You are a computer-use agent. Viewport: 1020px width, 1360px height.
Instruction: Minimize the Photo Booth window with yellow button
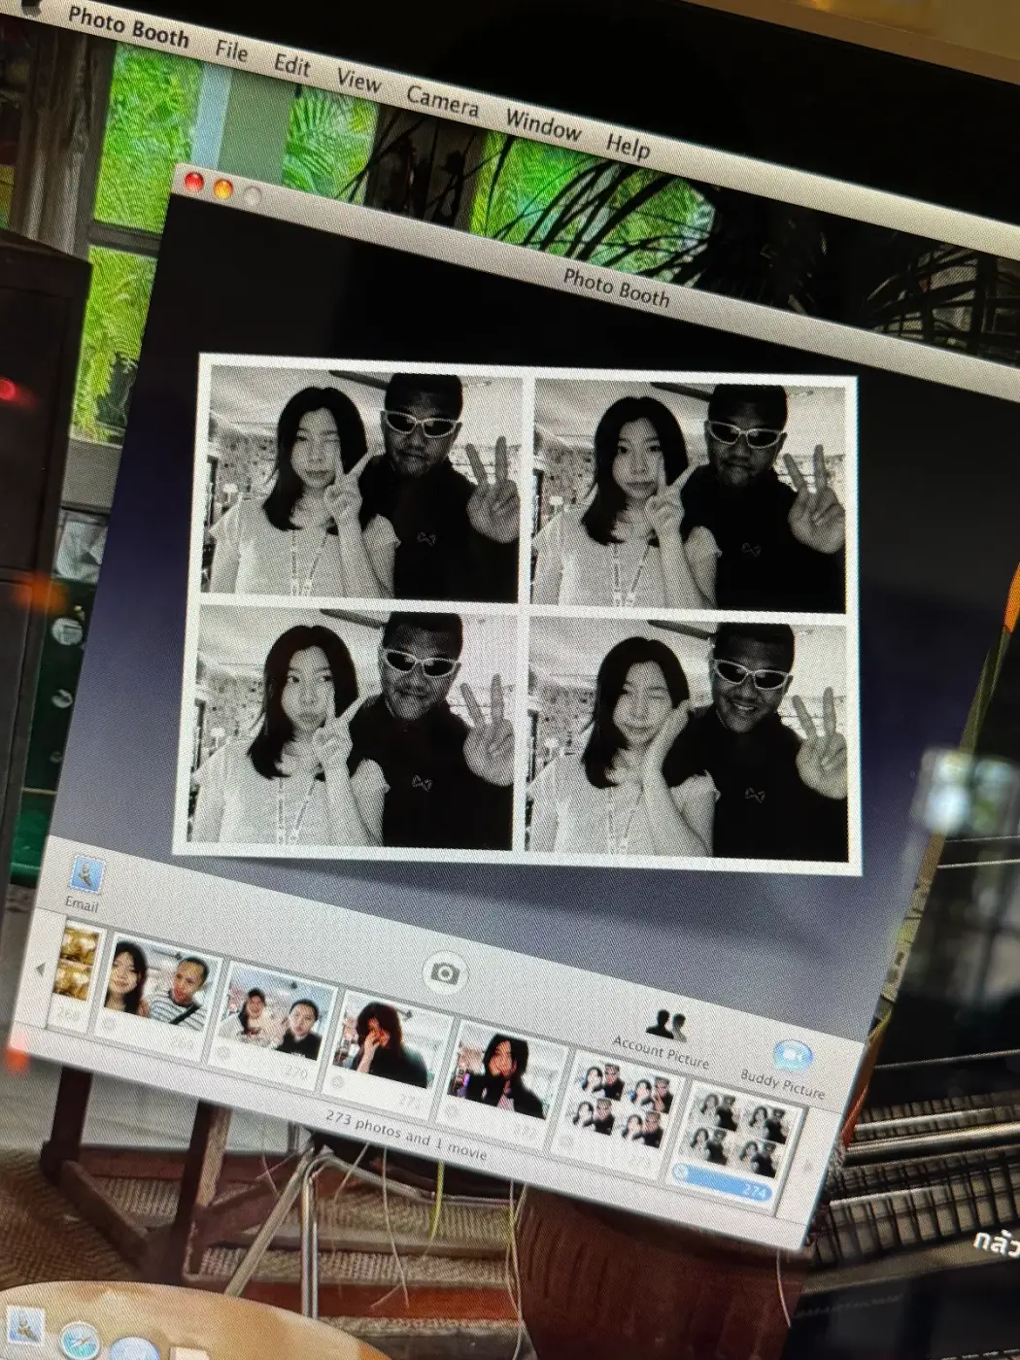pos(222,188)
